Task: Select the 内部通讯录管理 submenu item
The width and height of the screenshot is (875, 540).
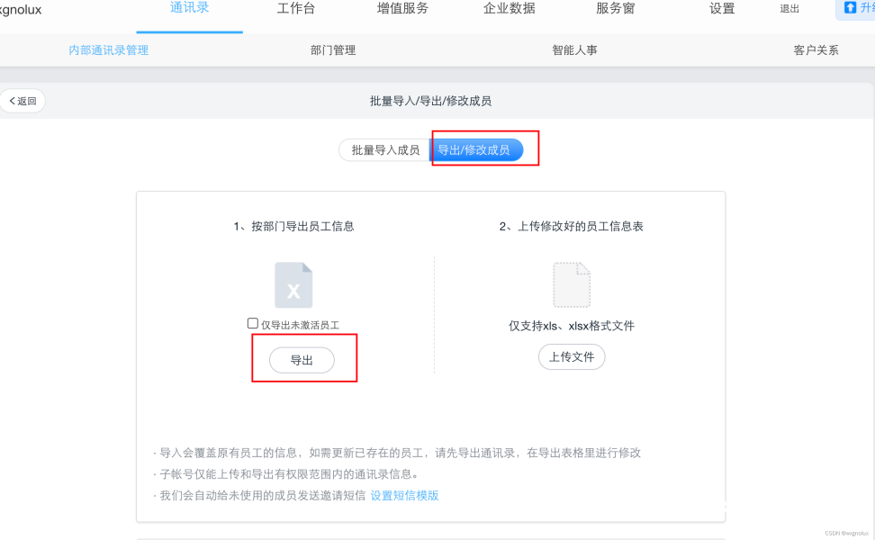Action: coord(109,50)
